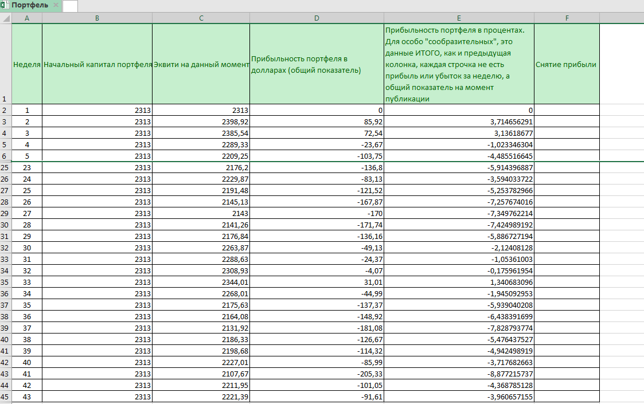The height and width of the screenshot is (404, 644).
Task: Select column C header
Action: 201,18
